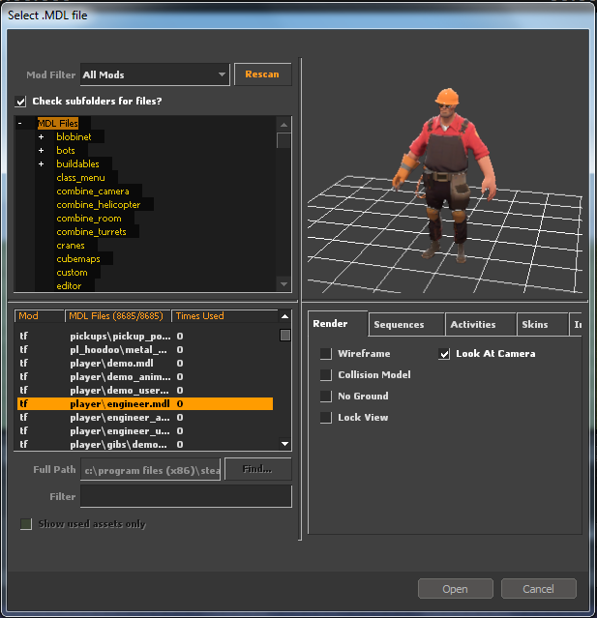This screenshot has height=618, width=597.
Task: Switch to the Activities tab
Action: point(481,325)
